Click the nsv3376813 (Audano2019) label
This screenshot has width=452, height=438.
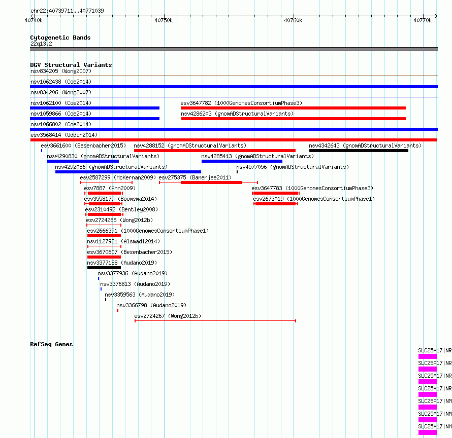(135, 284)
